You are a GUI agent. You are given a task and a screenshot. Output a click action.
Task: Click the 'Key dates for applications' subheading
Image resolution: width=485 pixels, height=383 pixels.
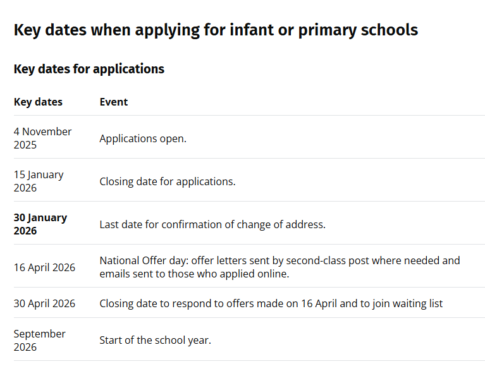point(89,69)
